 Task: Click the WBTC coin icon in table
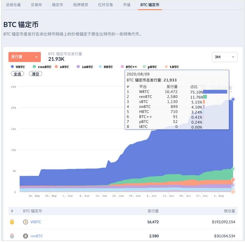[x=26, y=222]
